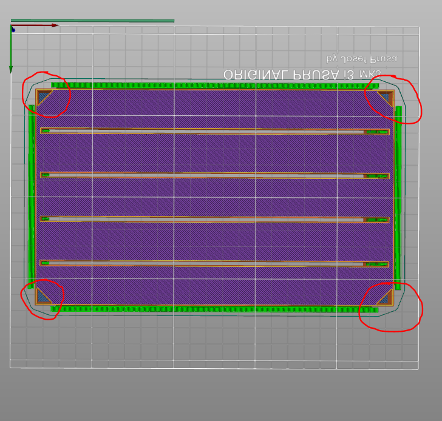Click the green strip along the left edge
442x421 pixels.
click(31, 197)
